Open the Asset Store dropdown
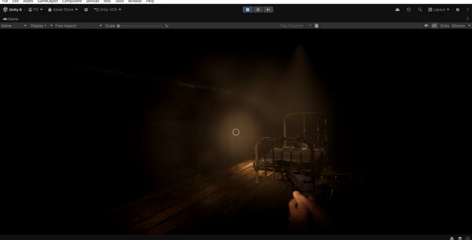Screen dimensions: 472x240 click(x=63, y=9)
